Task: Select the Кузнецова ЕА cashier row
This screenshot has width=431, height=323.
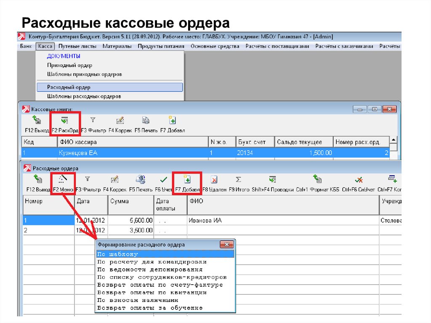Action: [78, 153]
